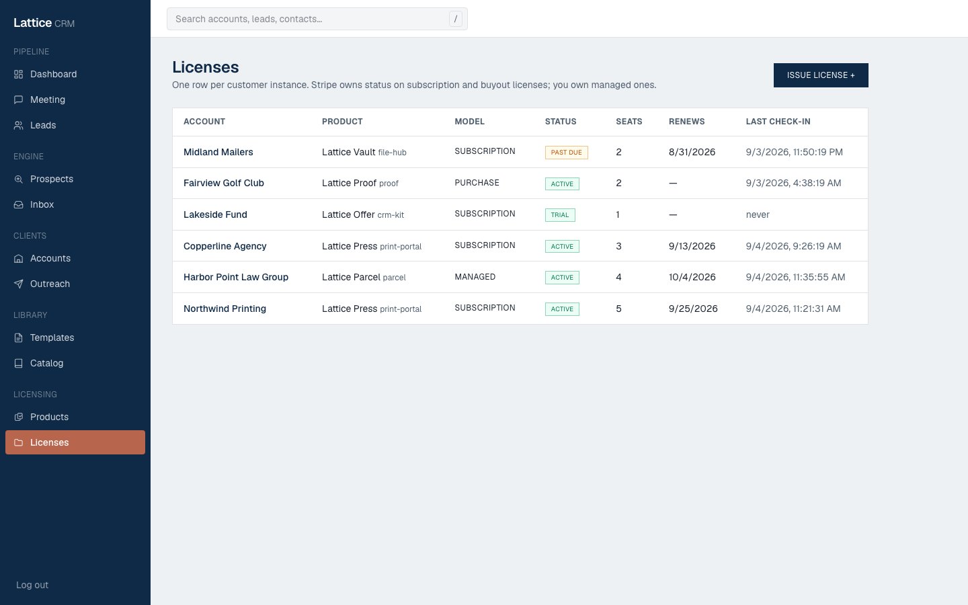Open the Prospects engine page
The width and height of the screenshot is (968, 605).
[75, 179]
